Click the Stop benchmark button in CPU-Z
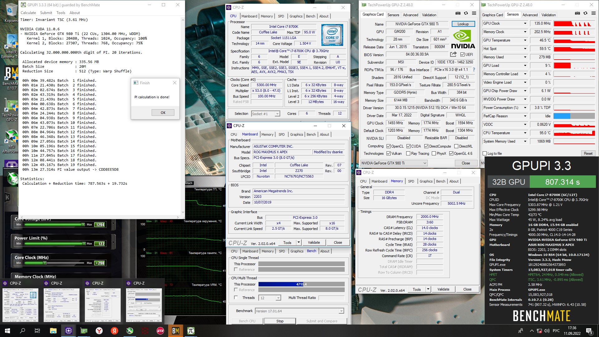 [x=280, y=321]
